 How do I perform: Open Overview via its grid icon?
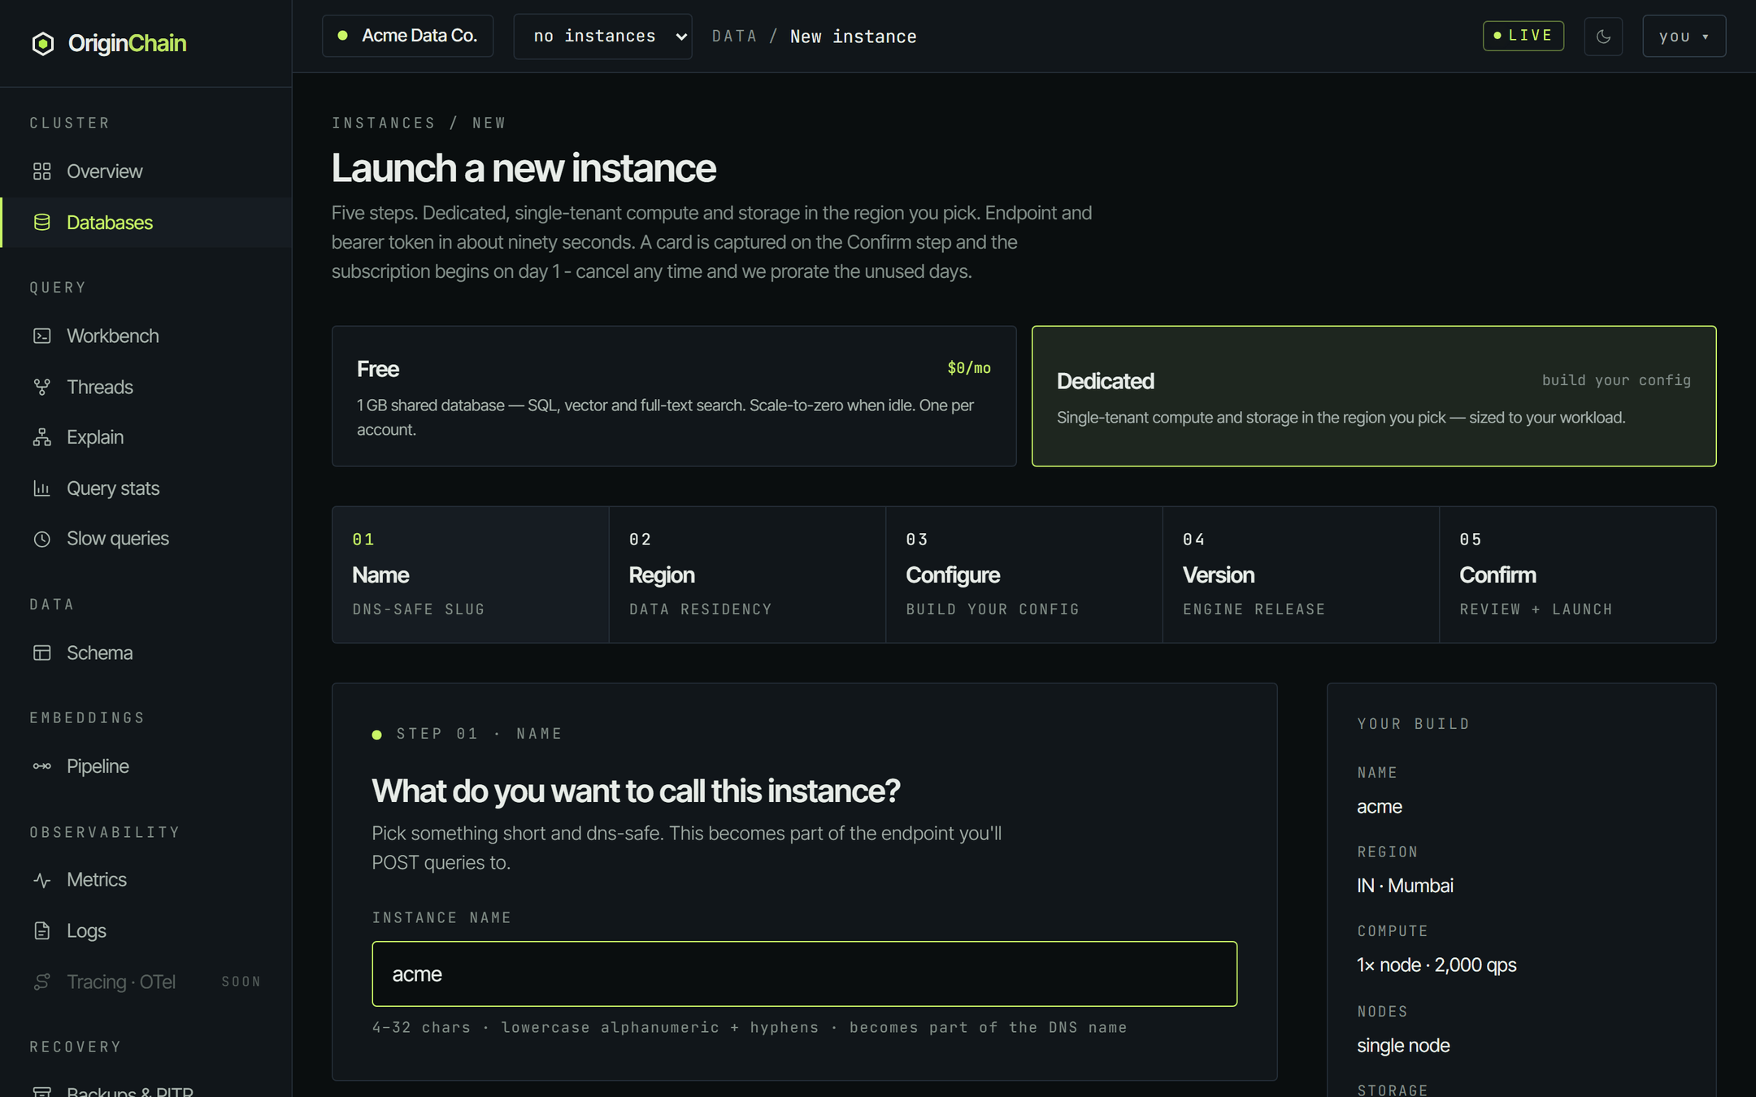click(x=42, y=171)
